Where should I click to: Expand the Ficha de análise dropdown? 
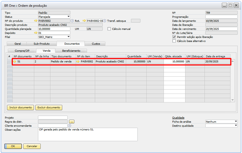click(x=236, y=122)
